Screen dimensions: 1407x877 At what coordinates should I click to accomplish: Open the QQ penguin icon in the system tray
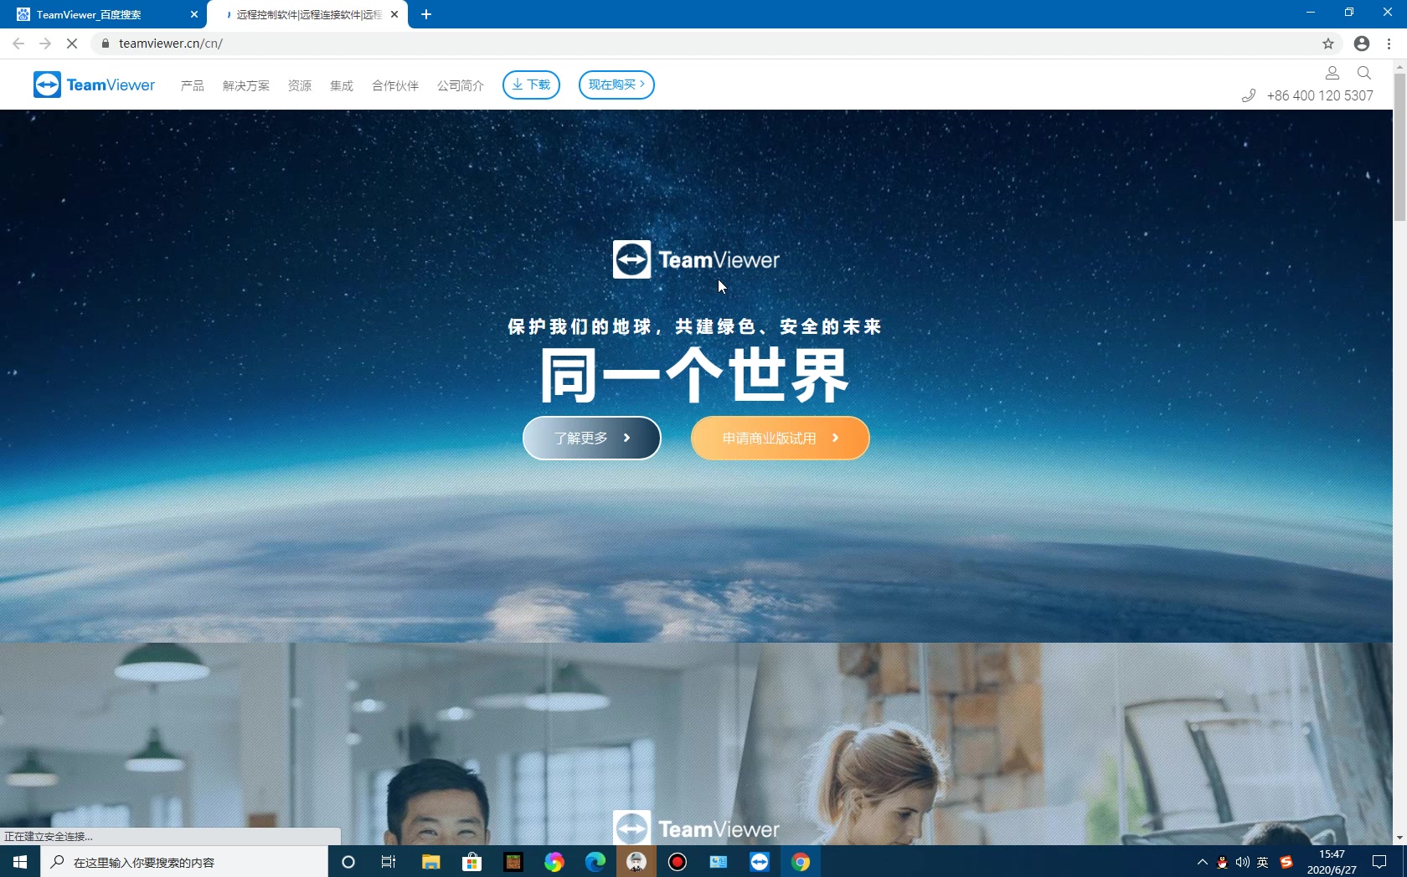1222,862
